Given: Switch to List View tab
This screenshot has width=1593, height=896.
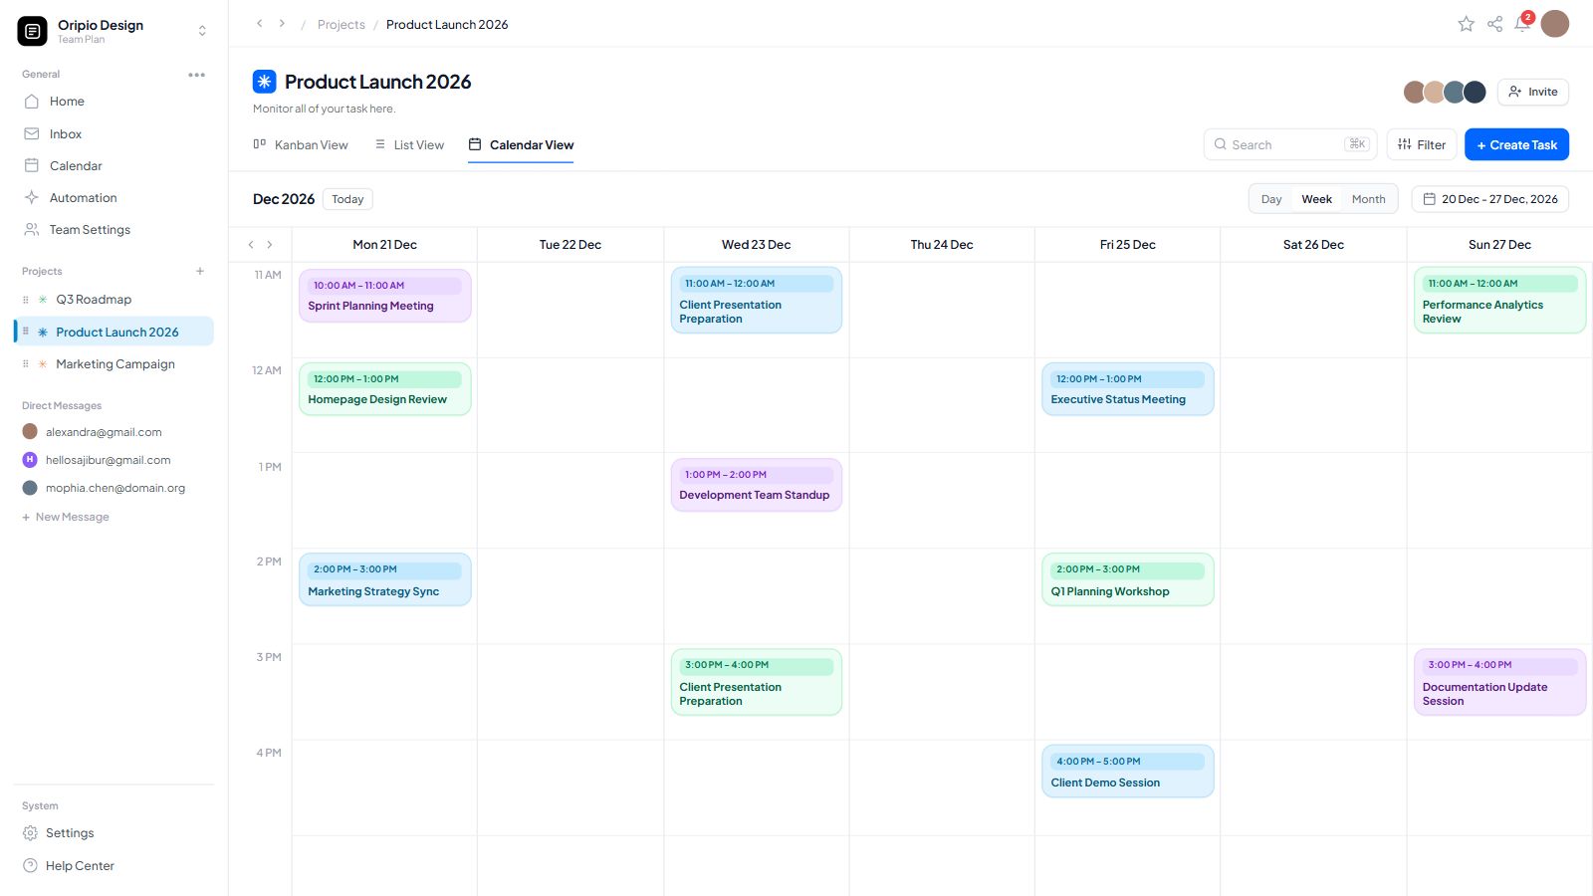Looking at the screenshot, I should click(409, 145).
